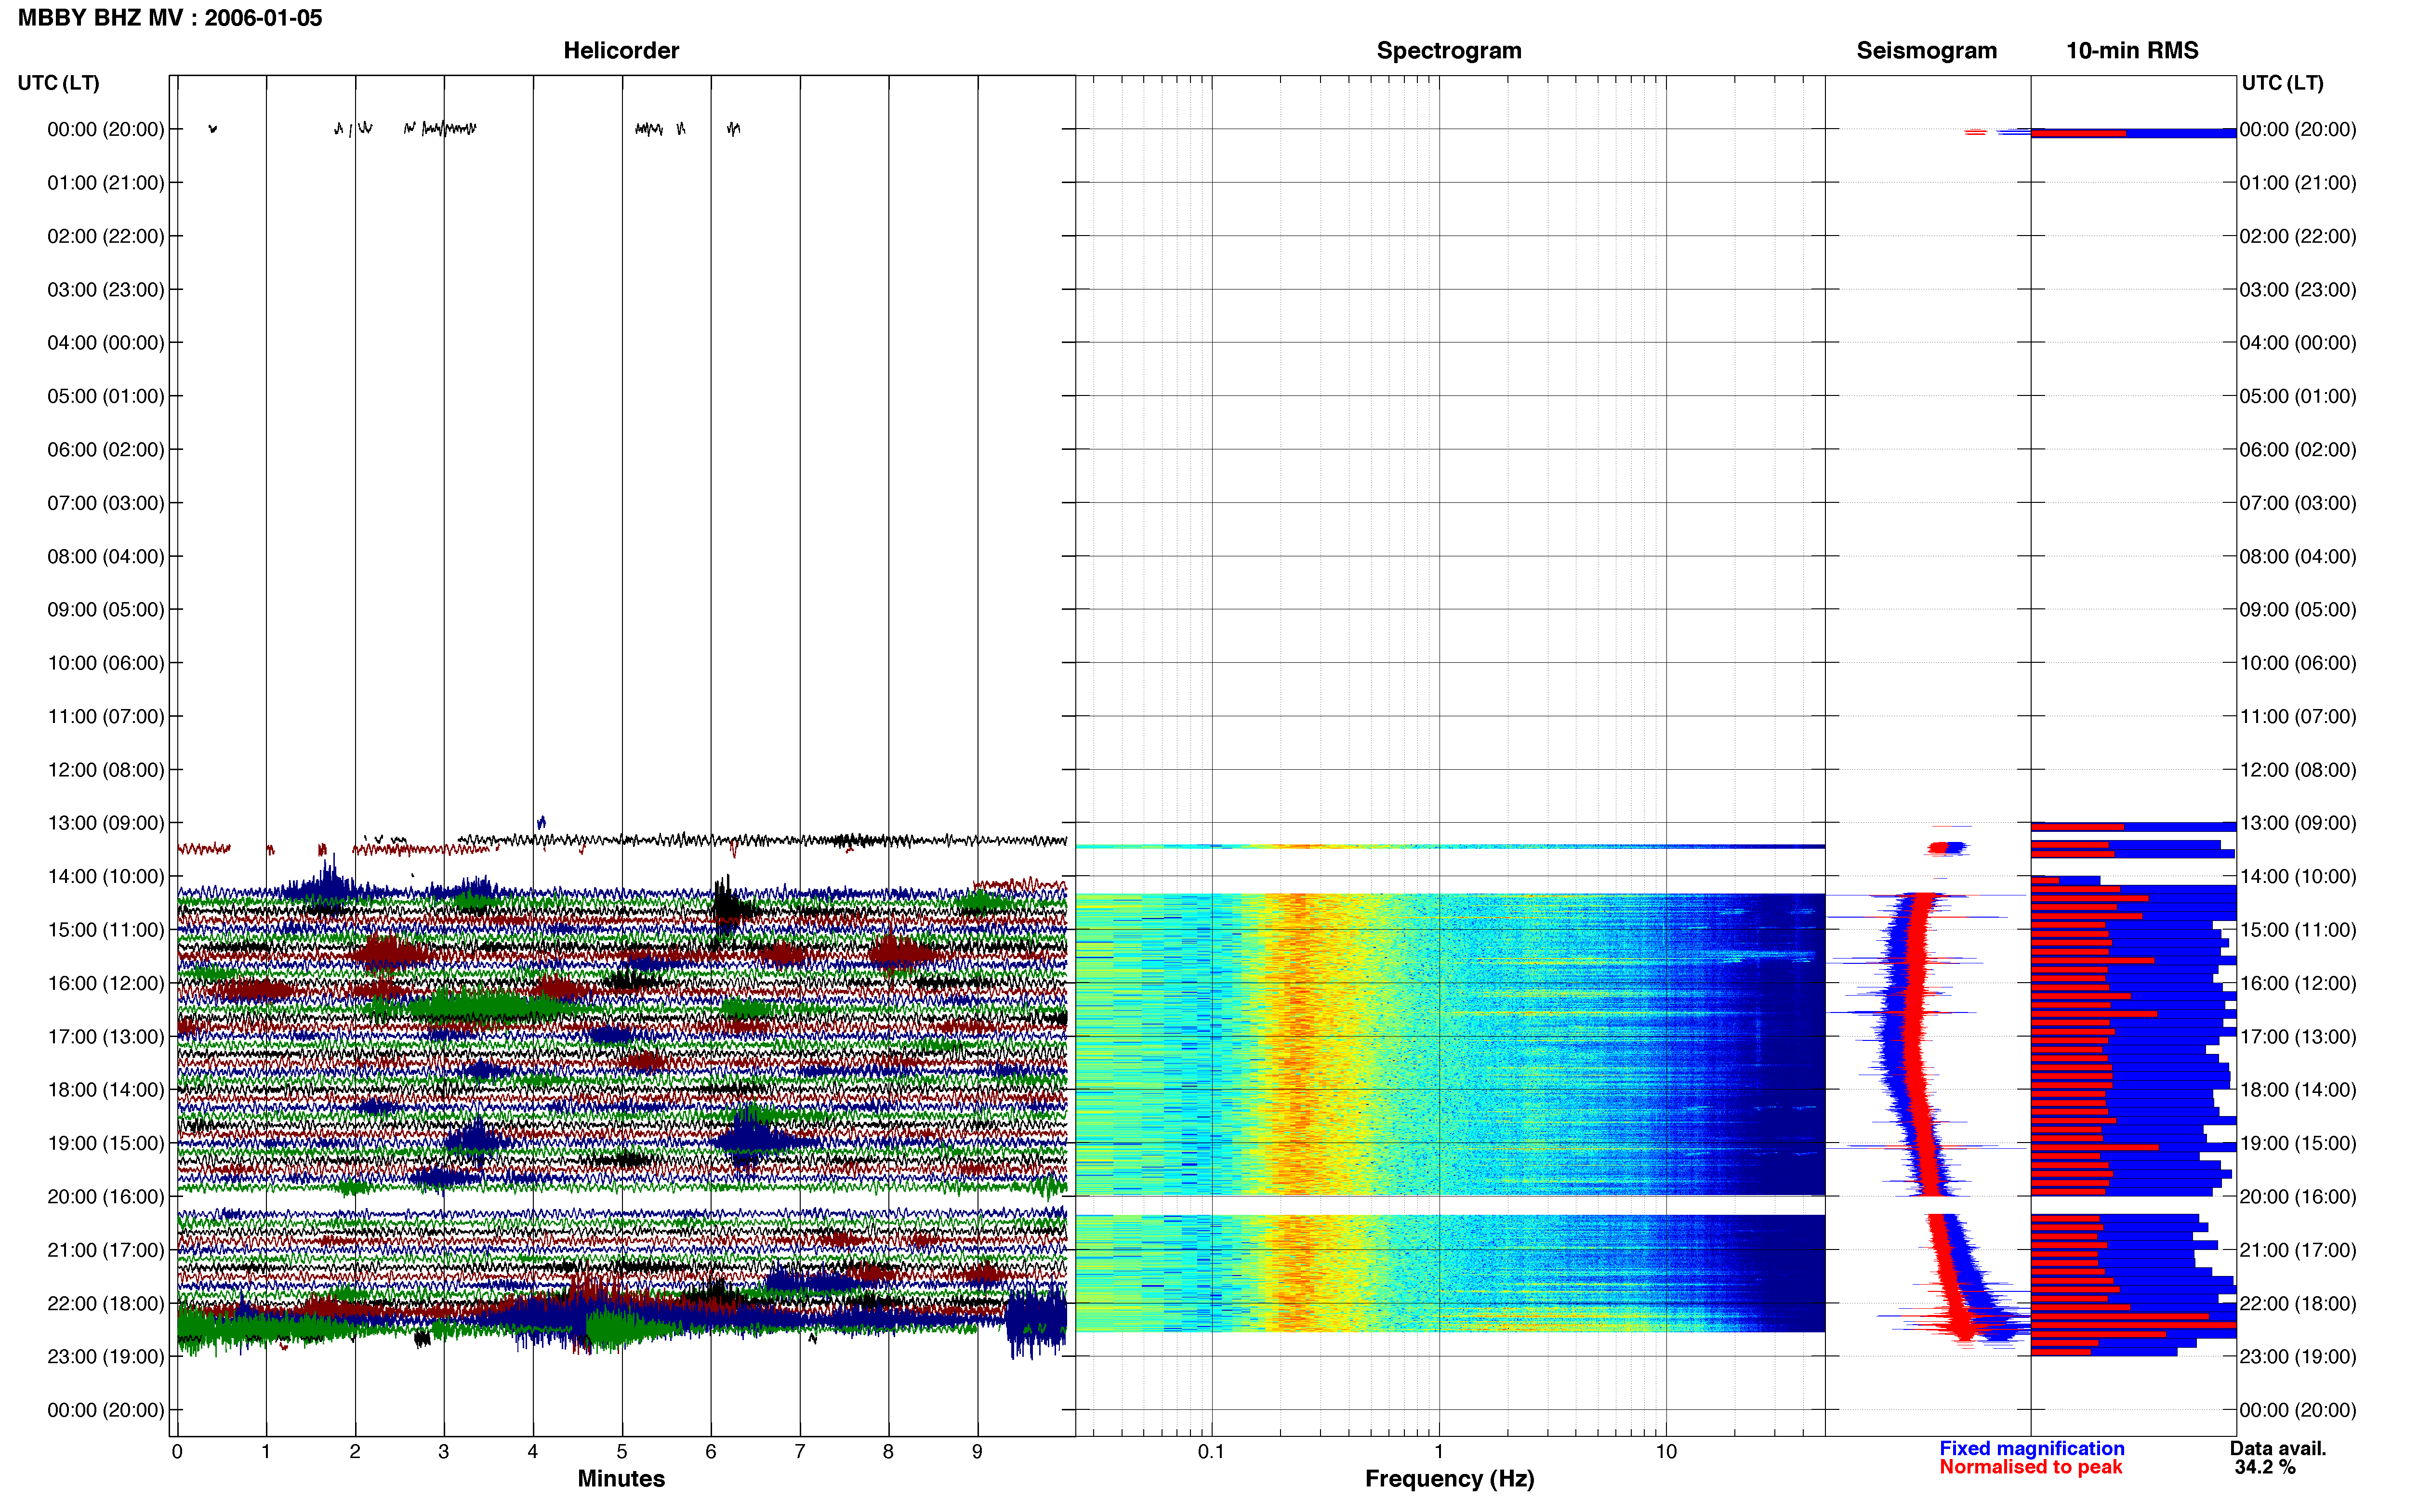Click Helicorder time label "16:00 (12:00)"
The height and width of the screenshot is (1512, 2418).
(x=106, y=983)
